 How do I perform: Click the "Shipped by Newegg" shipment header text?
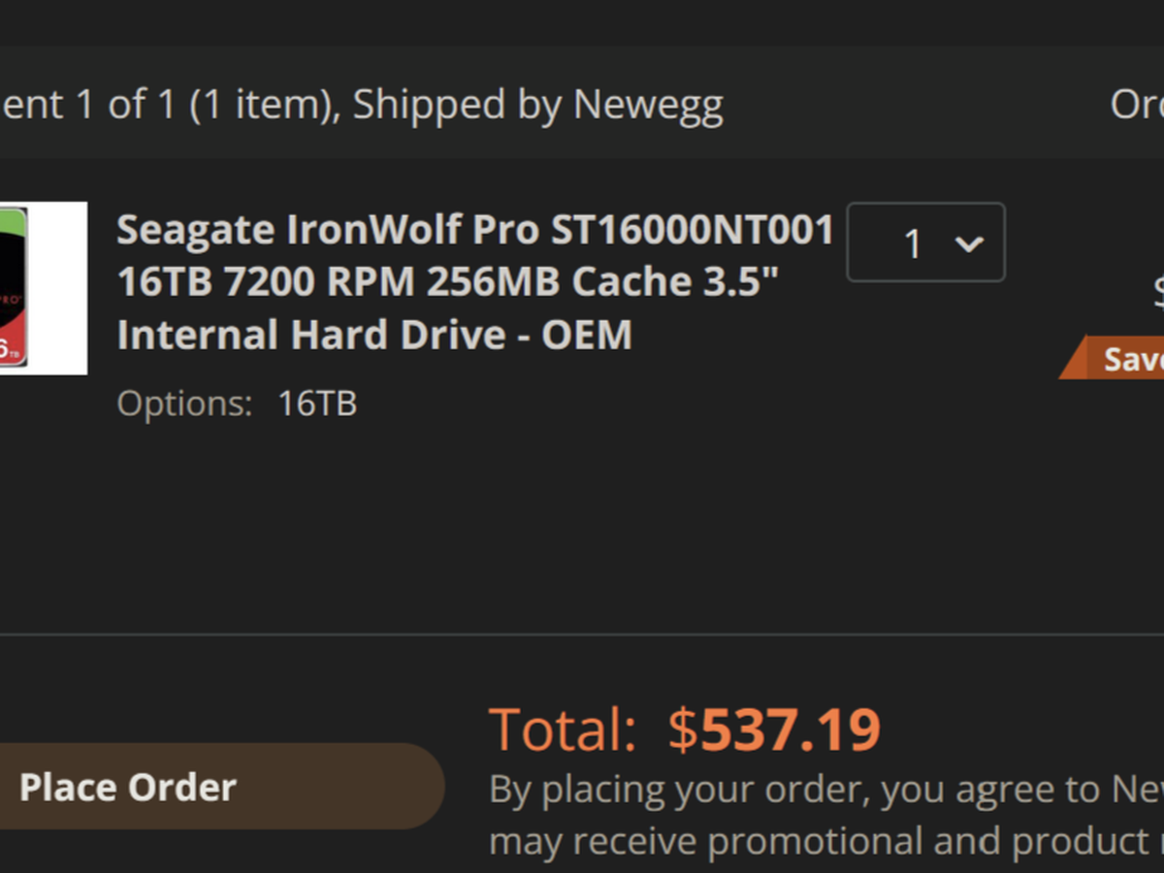[x=537, y=104]
